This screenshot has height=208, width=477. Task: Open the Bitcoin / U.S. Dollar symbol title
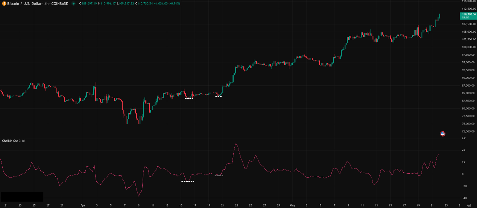[x=25, y=3]
